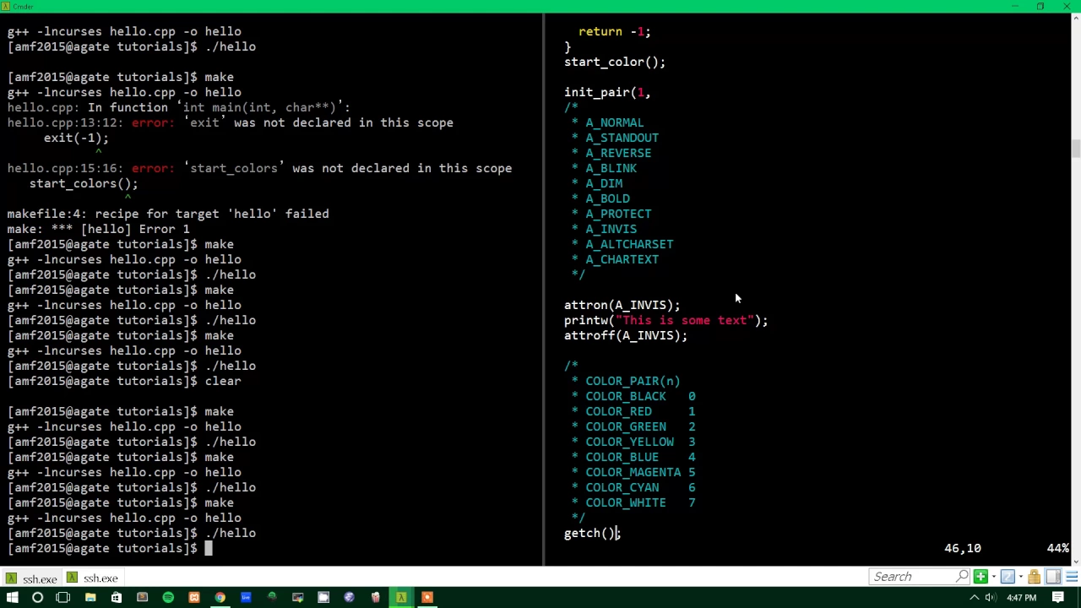Viewport: 1081px width, 608px height.
Task: Click 'makefile:4: recipe for target' error line
Action: click(168, 214)
